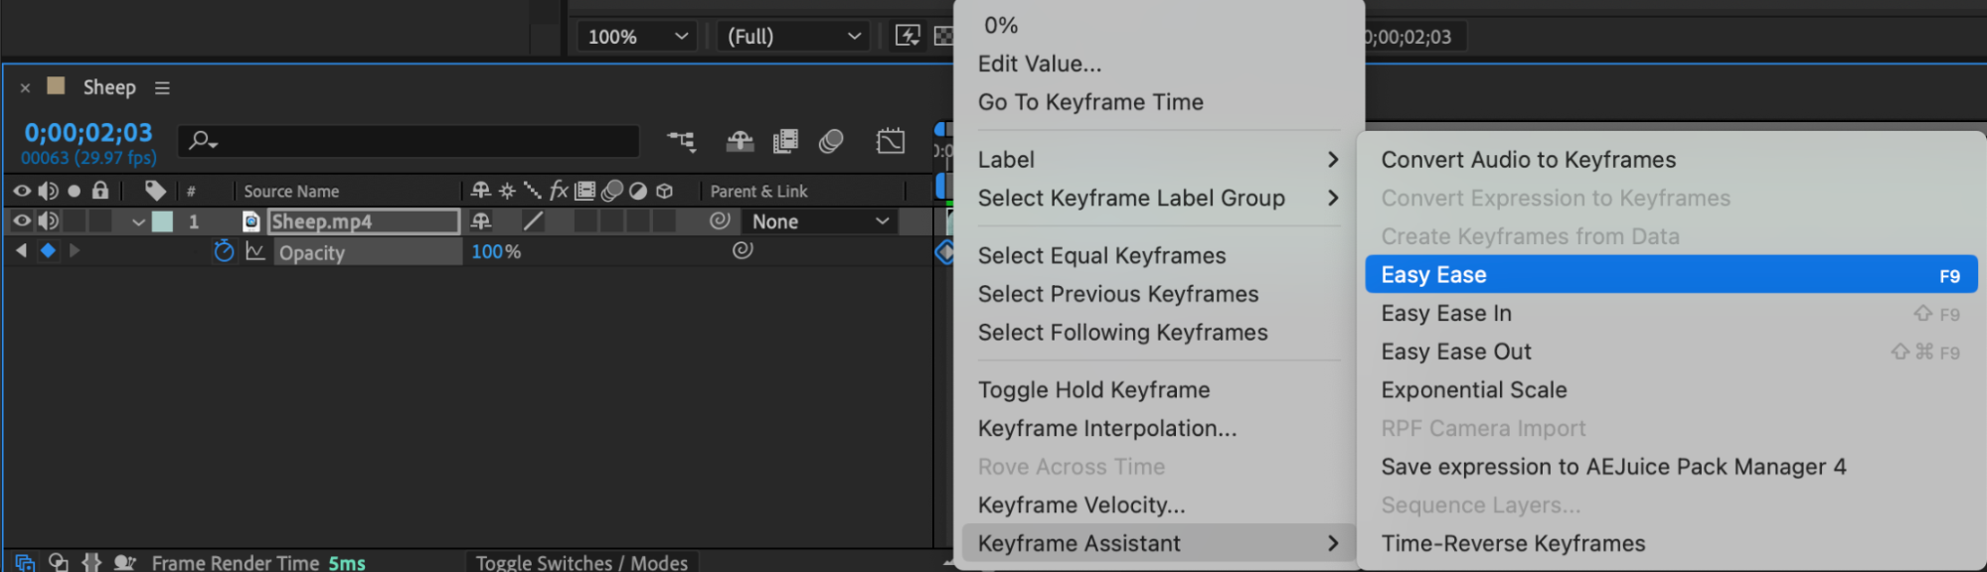Click the Toggle Switches / Modes button
The width and height of the screenshot is (1987, 572).
[581, 562]
